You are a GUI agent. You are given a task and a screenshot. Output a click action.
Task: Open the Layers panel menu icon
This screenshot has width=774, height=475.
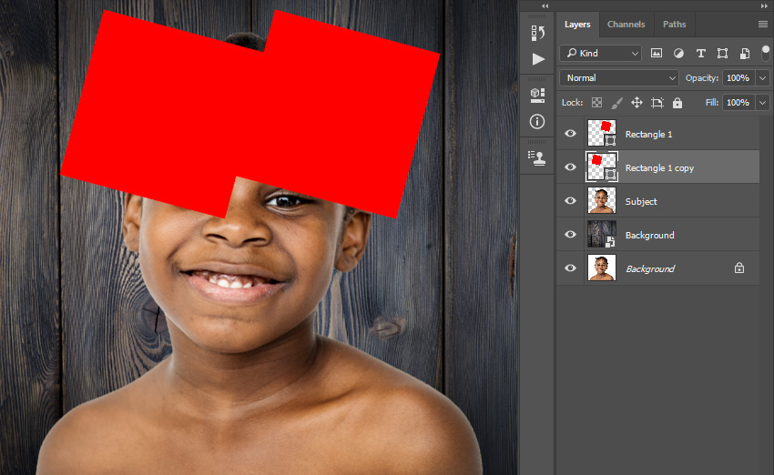click(763, 25)
